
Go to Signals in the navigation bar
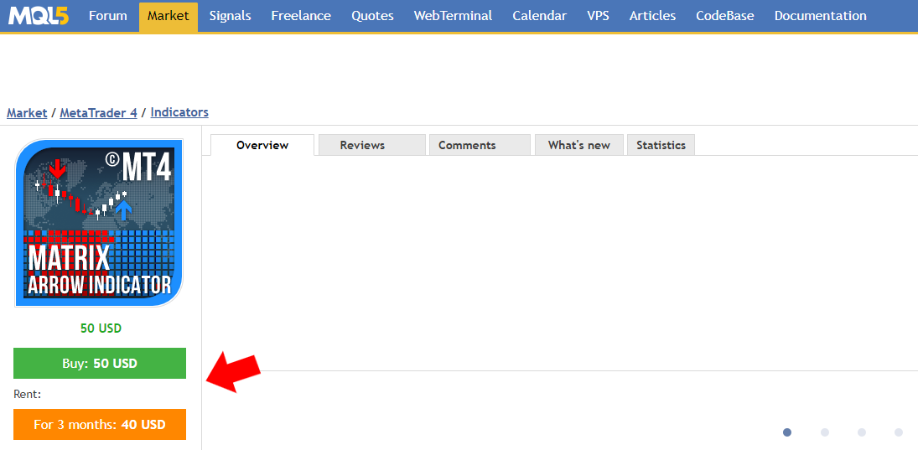click(x=230, y=16)
